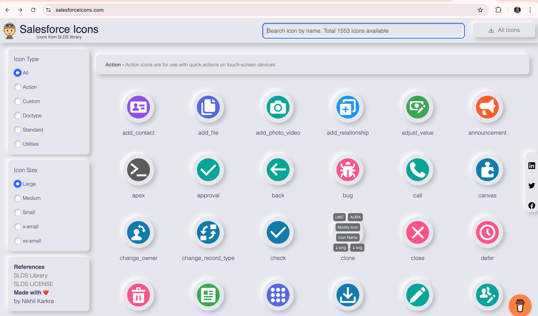Click the announcement megaphone icon
This screenshot has width=538, height=316.
tap(487, 107)
